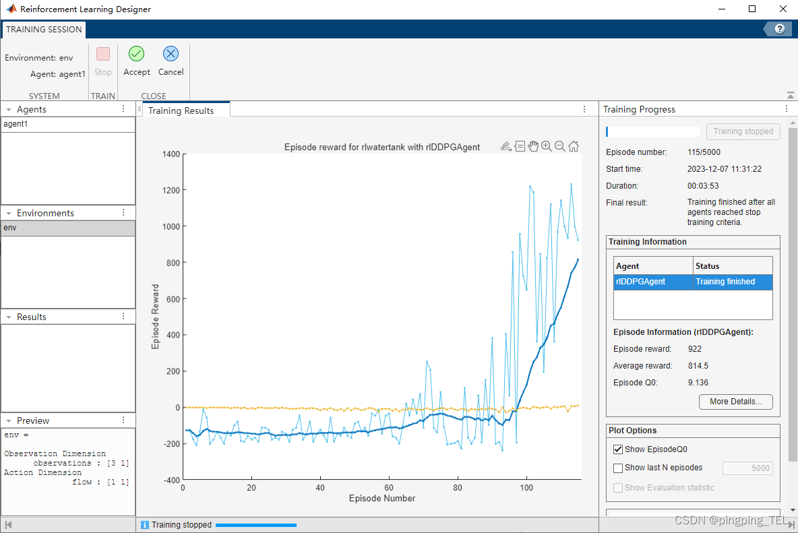Select the pan hand tool on plot
The image size is (798, 533).
click(533, 146)
